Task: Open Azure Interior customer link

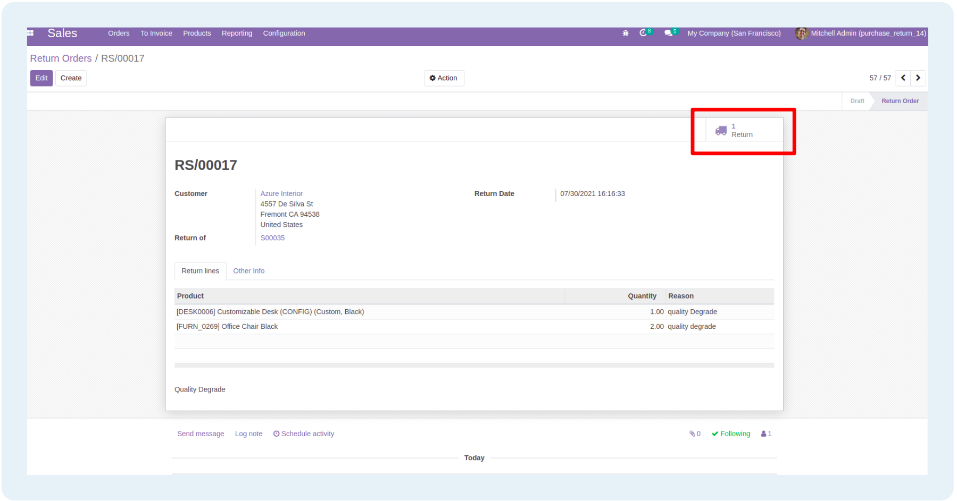Action: click(x=281, y=194)
